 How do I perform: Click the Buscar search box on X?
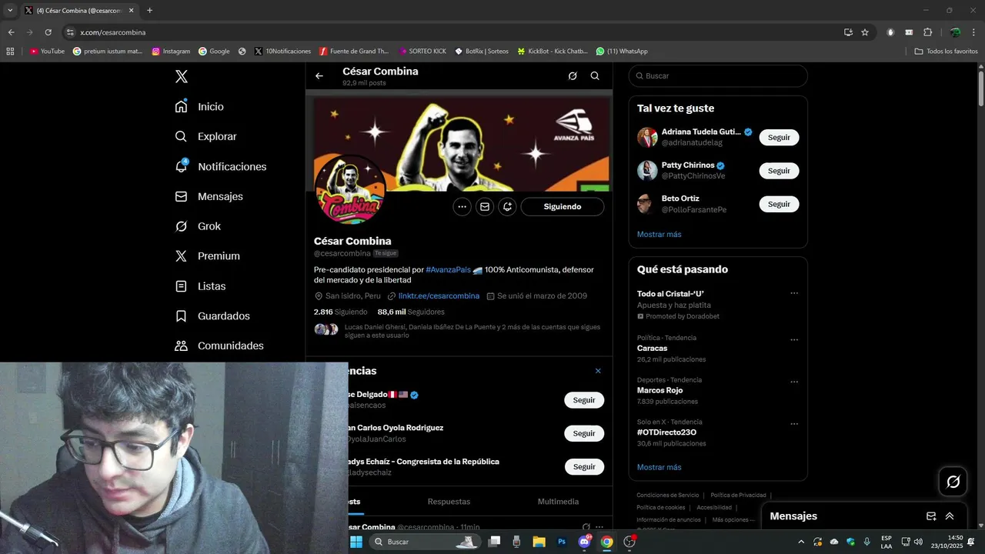tap(718, 75)
